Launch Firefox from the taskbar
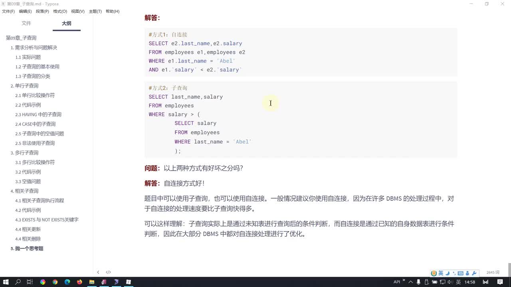The width and height of the screenshot is (511, 287). (79, 282)
